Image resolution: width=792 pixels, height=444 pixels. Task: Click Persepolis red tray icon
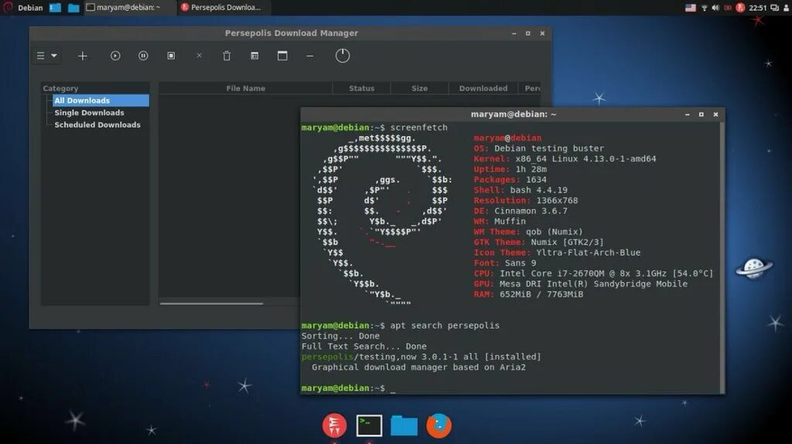[740, 8]
